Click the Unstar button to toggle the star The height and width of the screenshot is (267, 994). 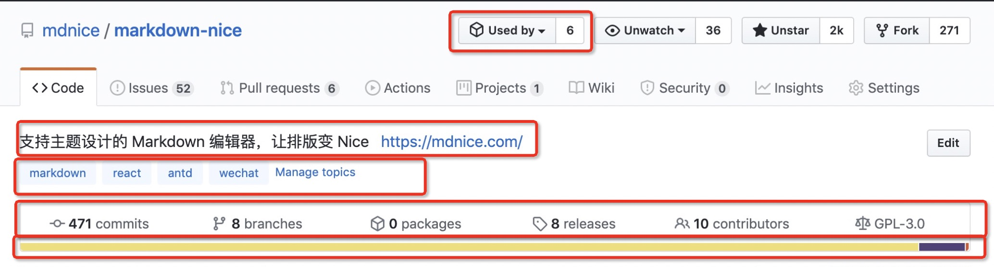[x=781, y=31]
